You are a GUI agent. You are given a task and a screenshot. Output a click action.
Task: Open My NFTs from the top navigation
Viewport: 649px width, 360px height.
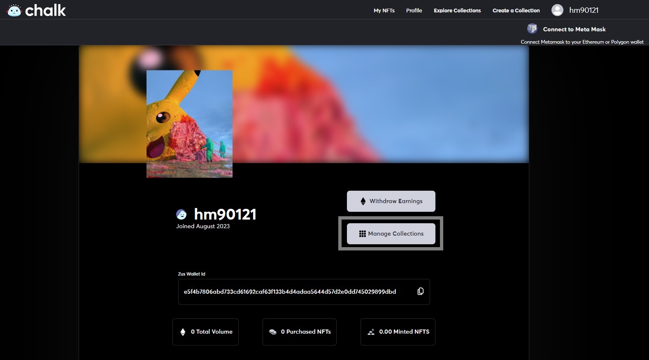[384, 11]
